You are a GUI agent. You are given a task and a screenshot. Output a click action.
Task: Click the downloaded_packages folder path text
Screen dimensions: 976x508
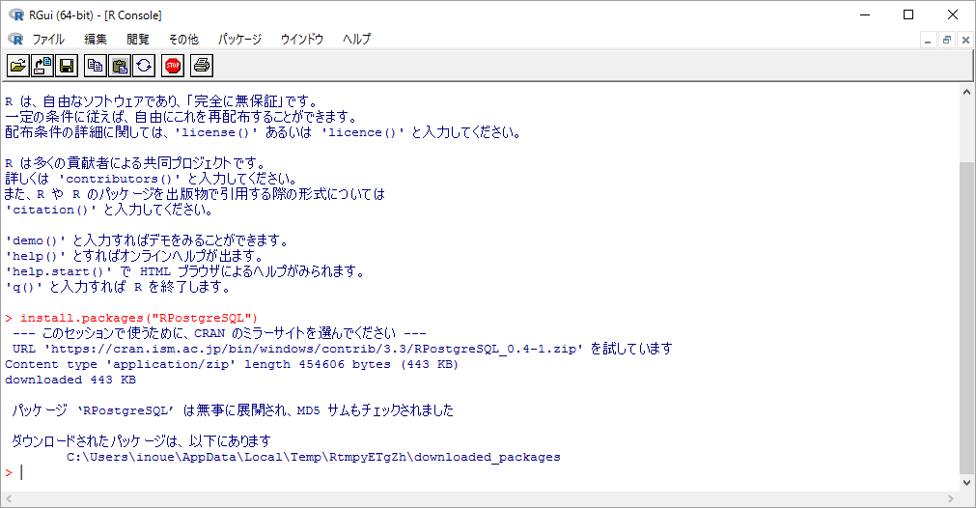pos(314,457)
